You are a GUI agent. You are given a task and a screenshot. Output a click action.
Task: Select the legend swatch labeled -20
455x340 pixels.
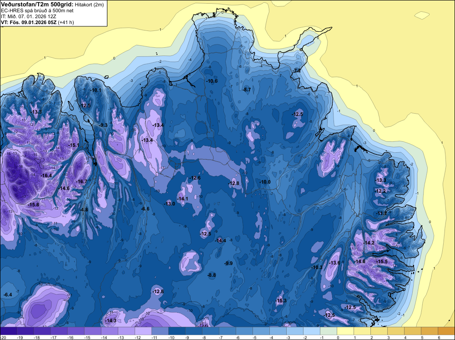[8, 331]
